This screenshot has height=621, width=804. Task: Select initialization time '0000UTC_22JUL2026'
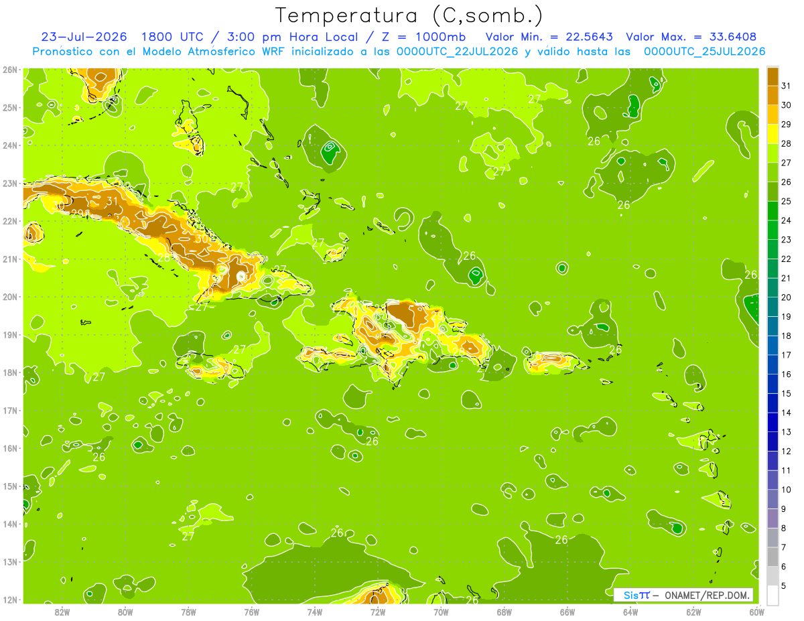(x=458, y=52)
